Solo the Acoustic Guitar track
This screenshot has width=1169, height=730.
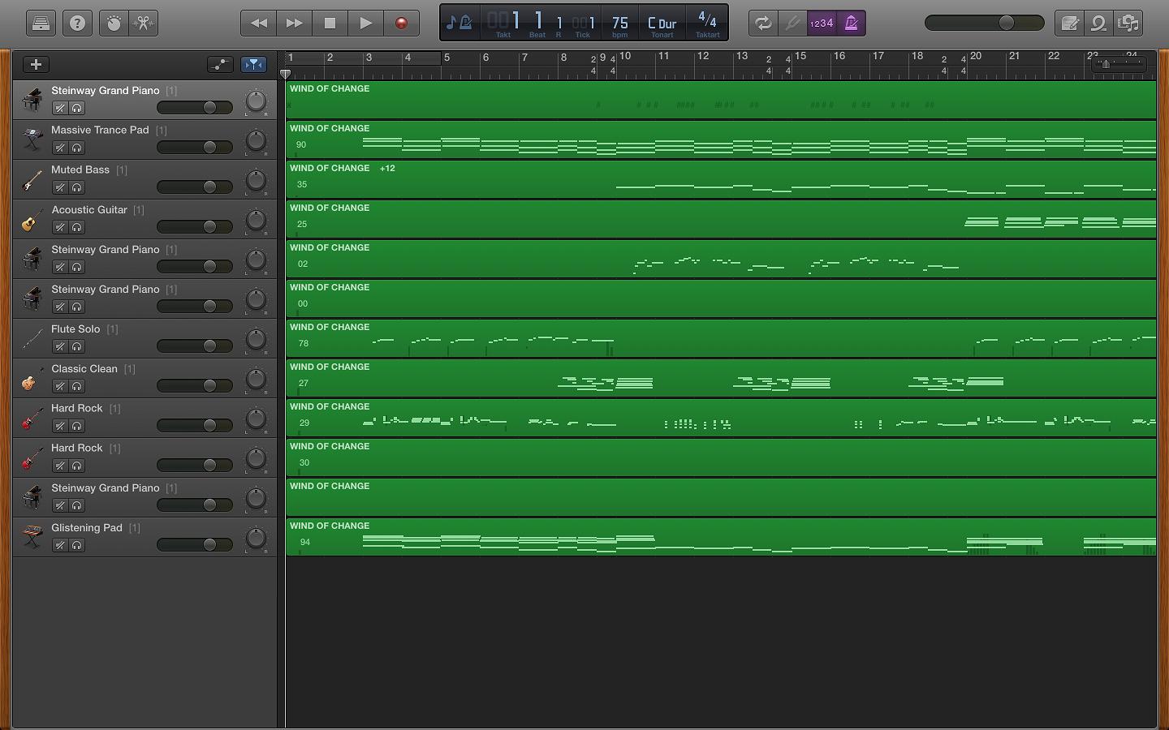pyautogui.click(x=77, y=227)
